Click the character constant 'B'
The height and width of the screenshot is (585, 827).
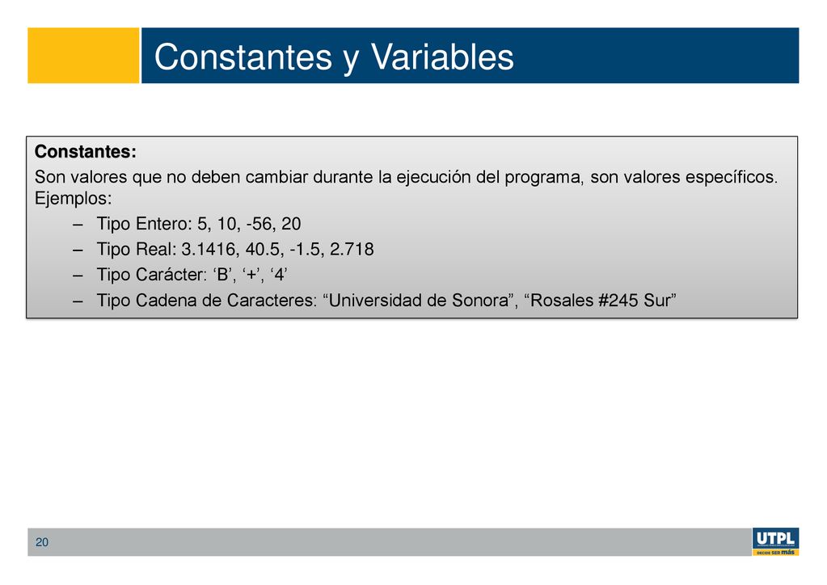222,275
